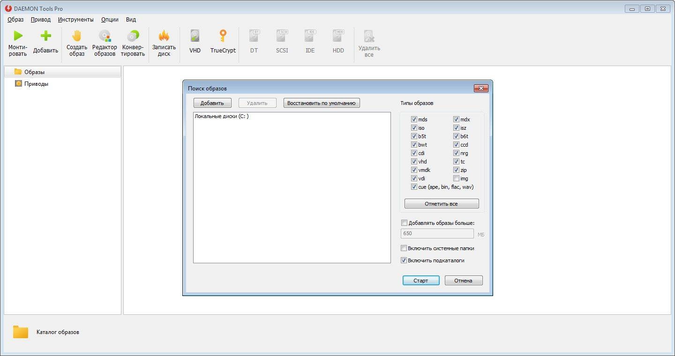This screenshot has height=356, width=675.
Task: Click Каталог образов label at bottom
Action: [x=58, y=332]
